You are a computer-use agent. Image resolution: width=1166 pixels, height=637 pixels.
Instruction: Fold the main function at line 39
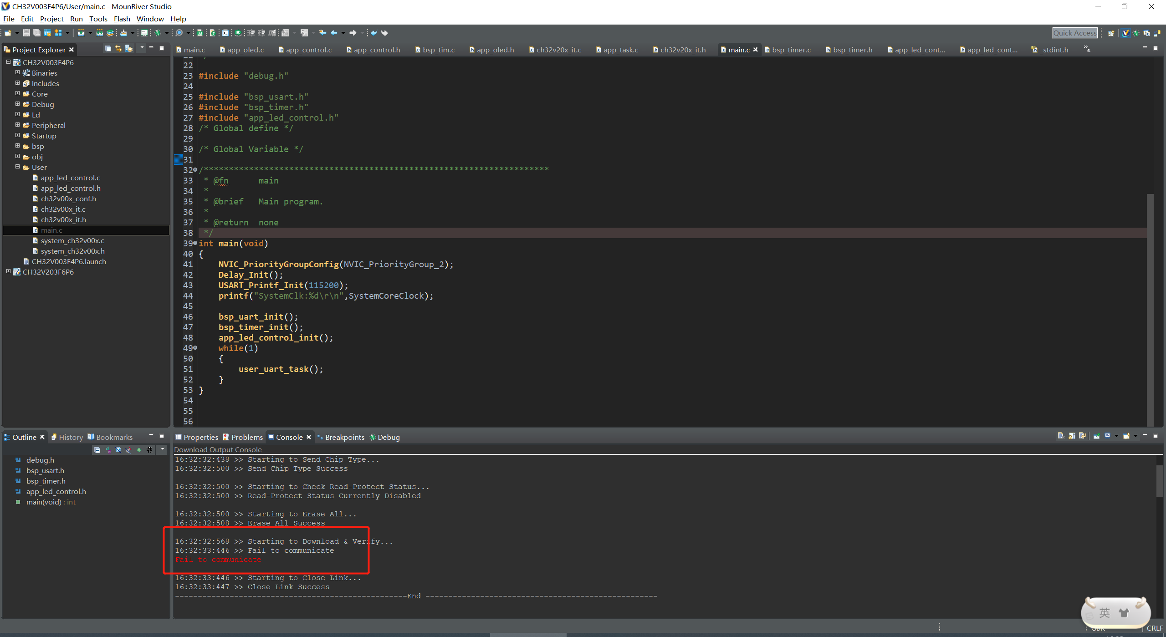195,243
